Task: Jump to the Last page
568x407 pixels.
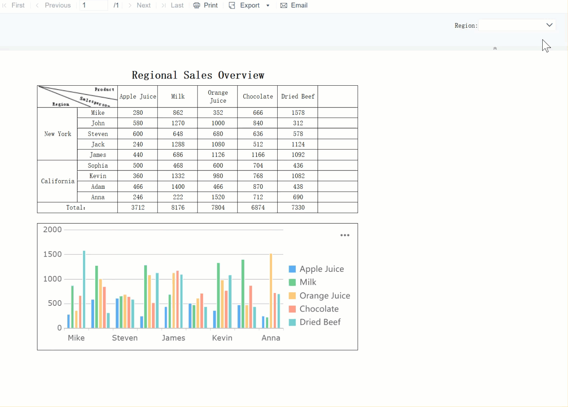Action: tap(173, 5)
